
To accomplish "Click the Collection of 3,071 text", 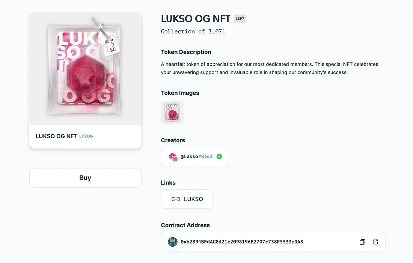I will point(193,32).
